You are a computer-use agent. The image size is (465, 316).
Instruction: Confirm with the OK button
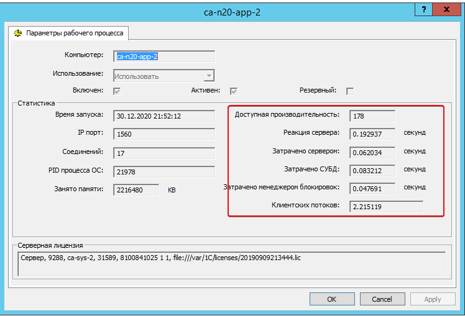click(332, 299)
